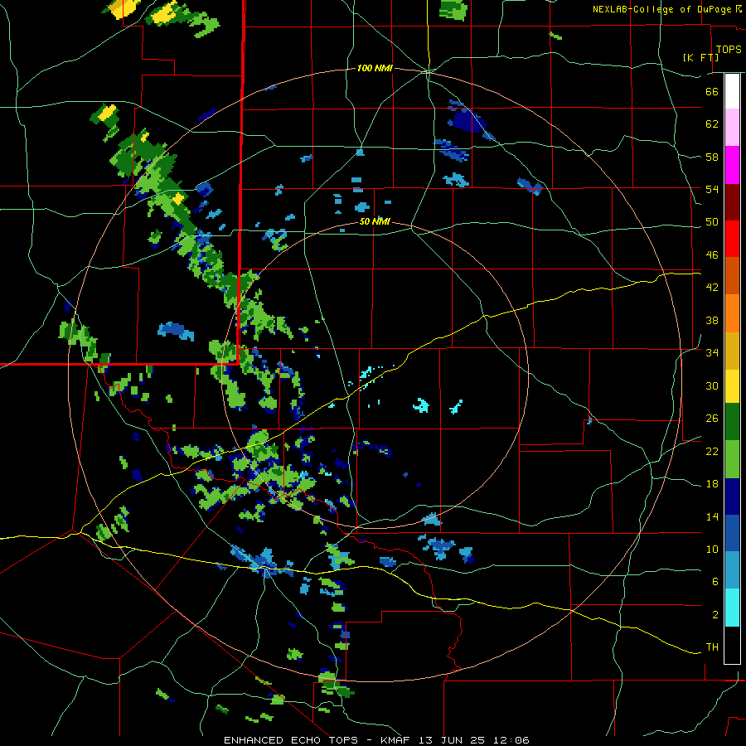This screenshot has height=746, width=746.
Task: Click the TOPS legend title
Action: pyautogui.click(x=729, y=49)
